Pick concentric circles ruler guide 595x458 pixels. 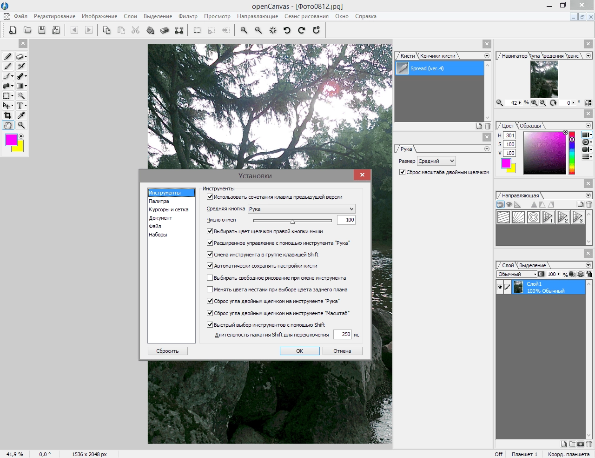[534, 217]
